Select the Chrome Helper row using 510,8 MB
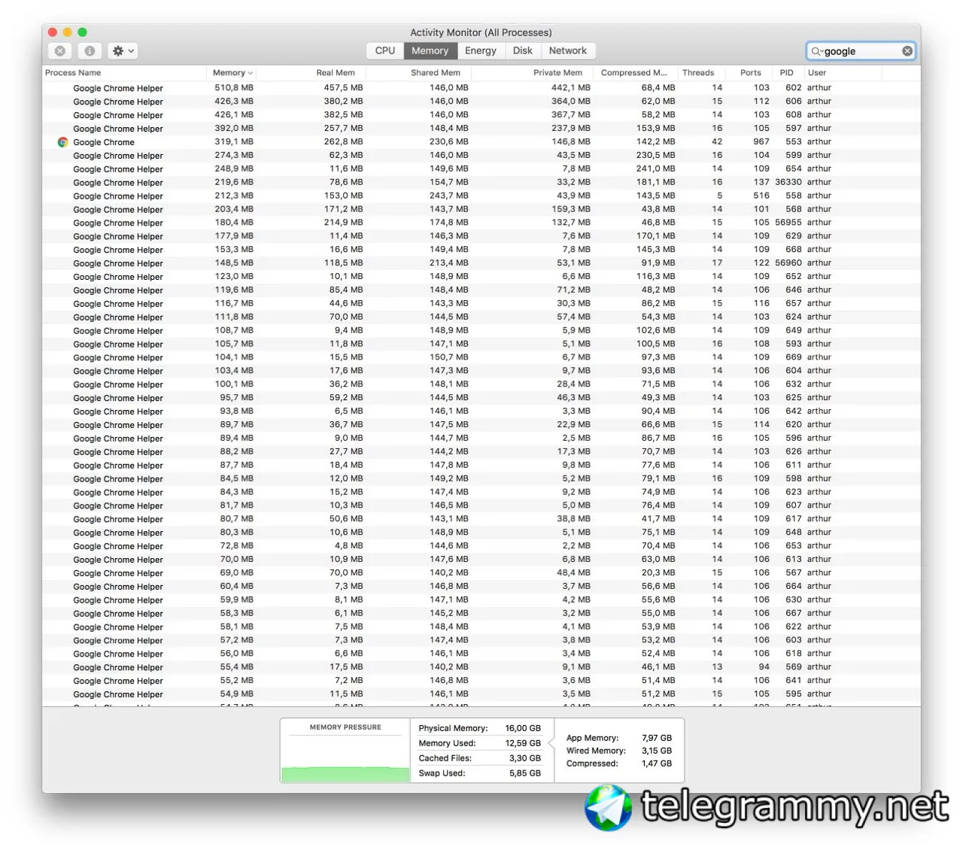Screen dimensions: 963x853 [481, 88]
